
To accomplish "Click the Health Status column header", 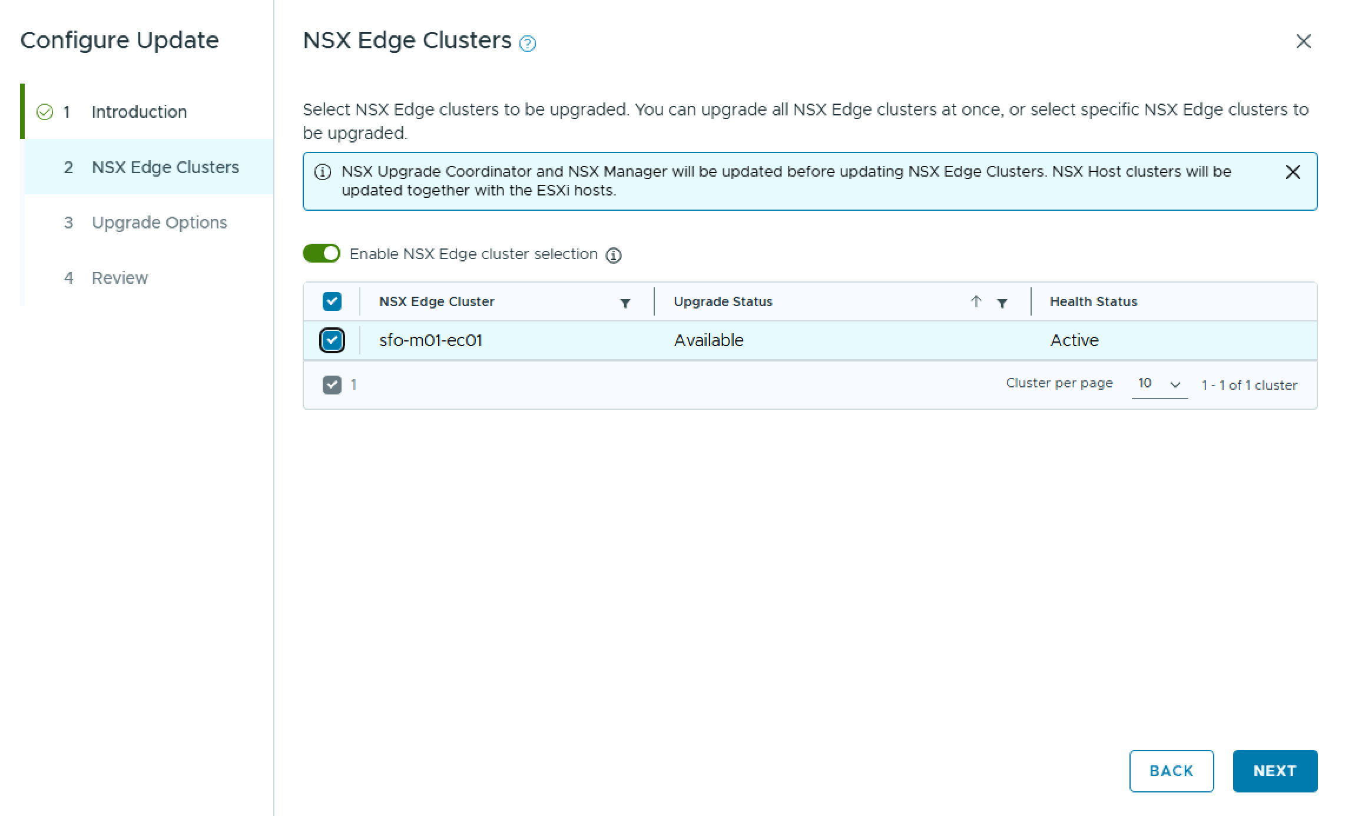I will [1093, 301].
